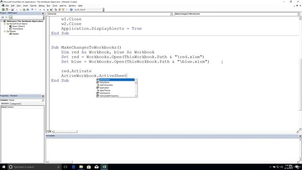Switch to Alphabetic tab in Properties
Screen dimensions: 302x170
pyautogui.click(x=5, y=103)
